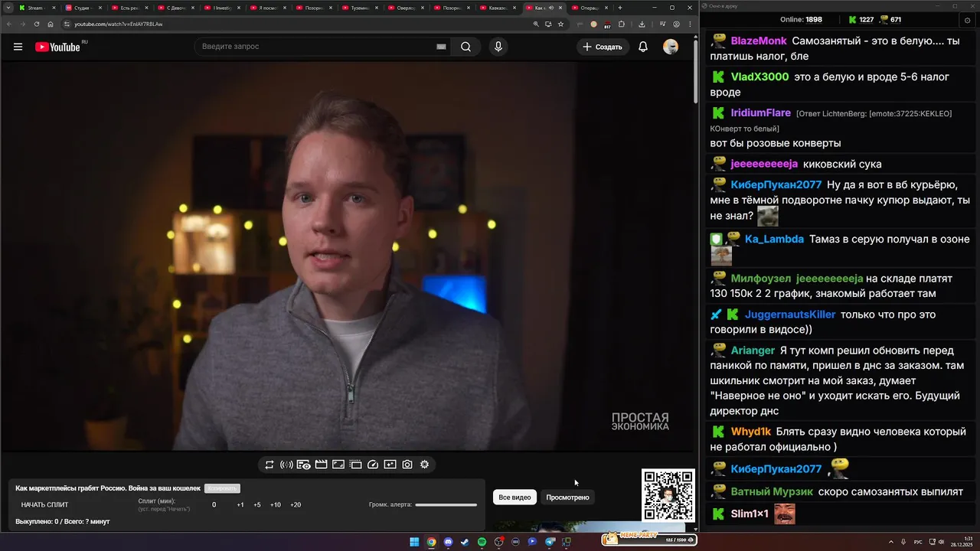This screenshot has width=980, height=551.
Task: Click the YouTube search magnifier button
Action: [465, 47]
